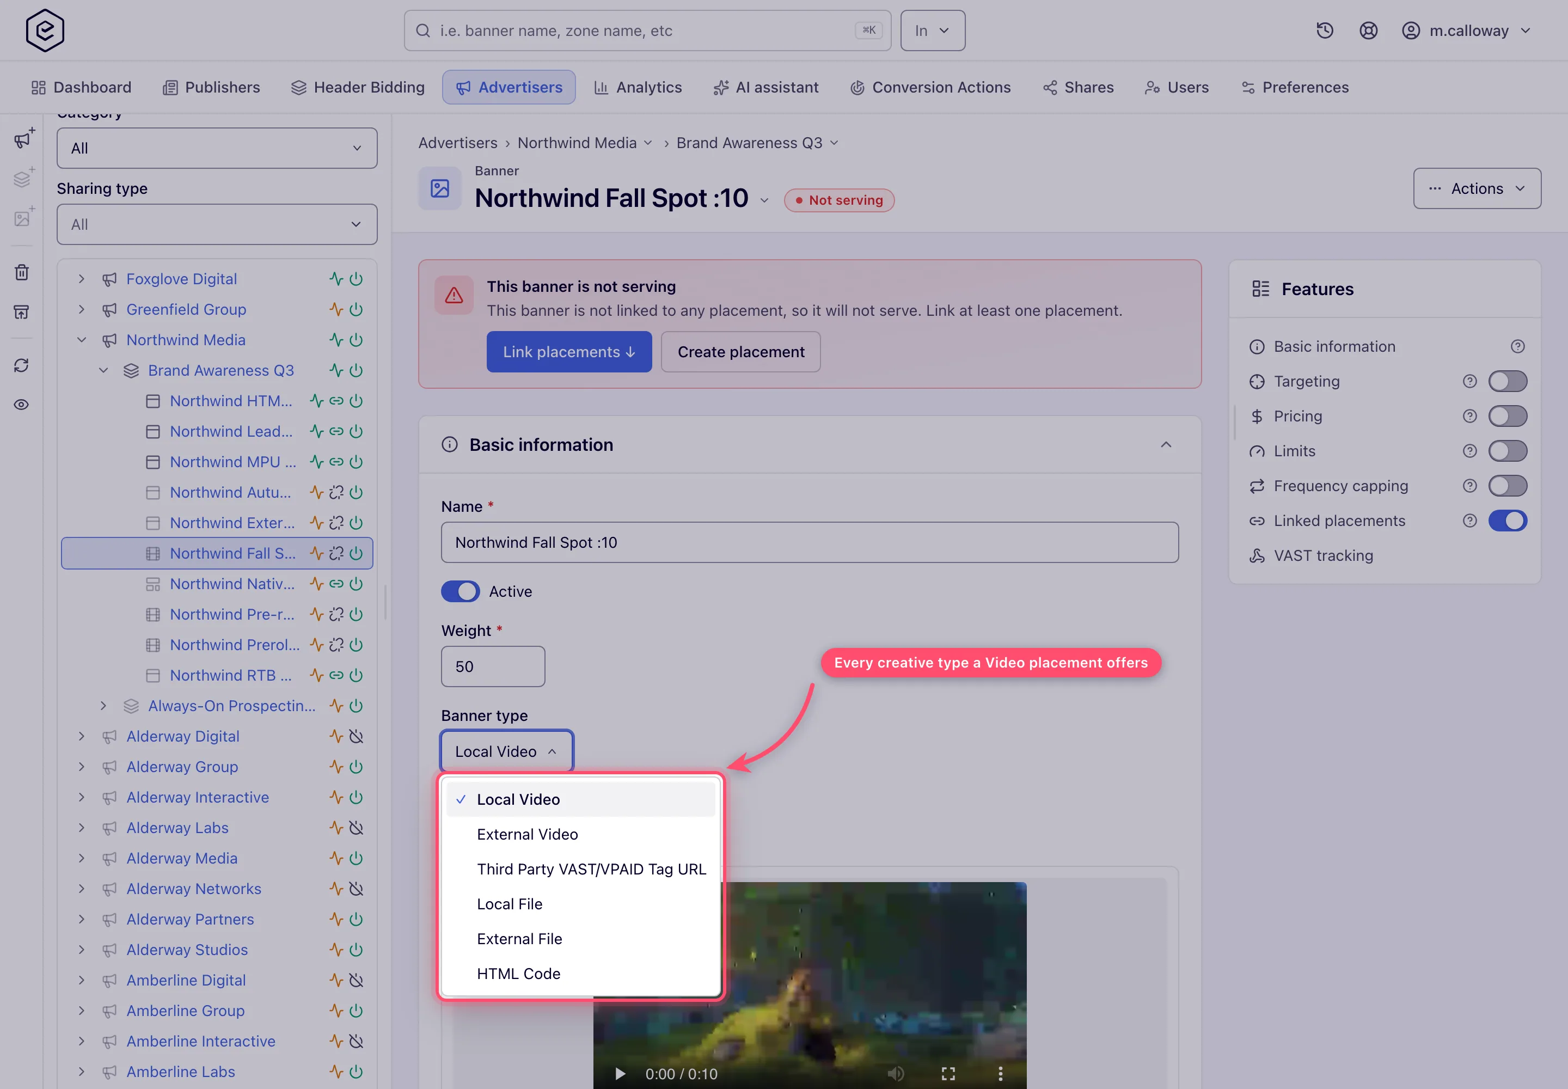Image resolution: width=1568 pixels, height=1089 pixels.
Task: Open Northwind Media breadcrumb link
Action: point(577,143)
